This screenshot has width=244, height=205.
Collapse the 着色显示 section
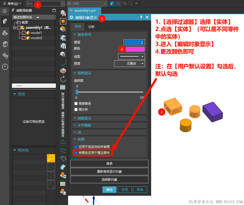pyautogui.click(x=75, y=73)
